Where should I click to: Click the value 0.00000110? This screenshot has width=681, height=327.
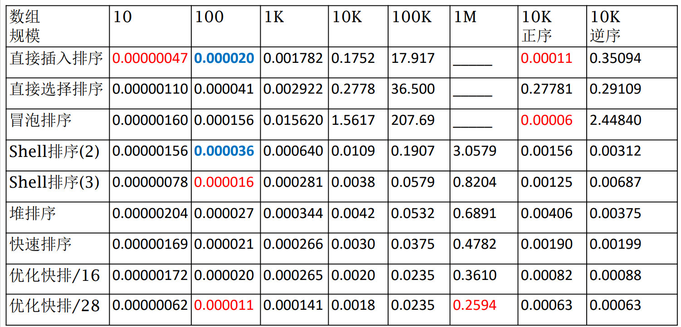click(150, 89)
